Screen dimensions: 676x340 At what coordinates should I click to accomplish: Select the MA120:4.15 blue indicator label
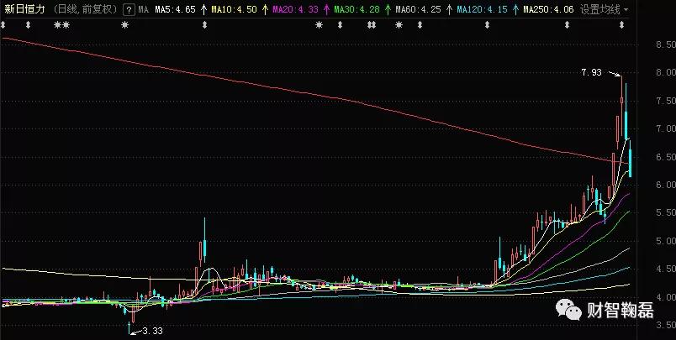click(x=482, y=9)
